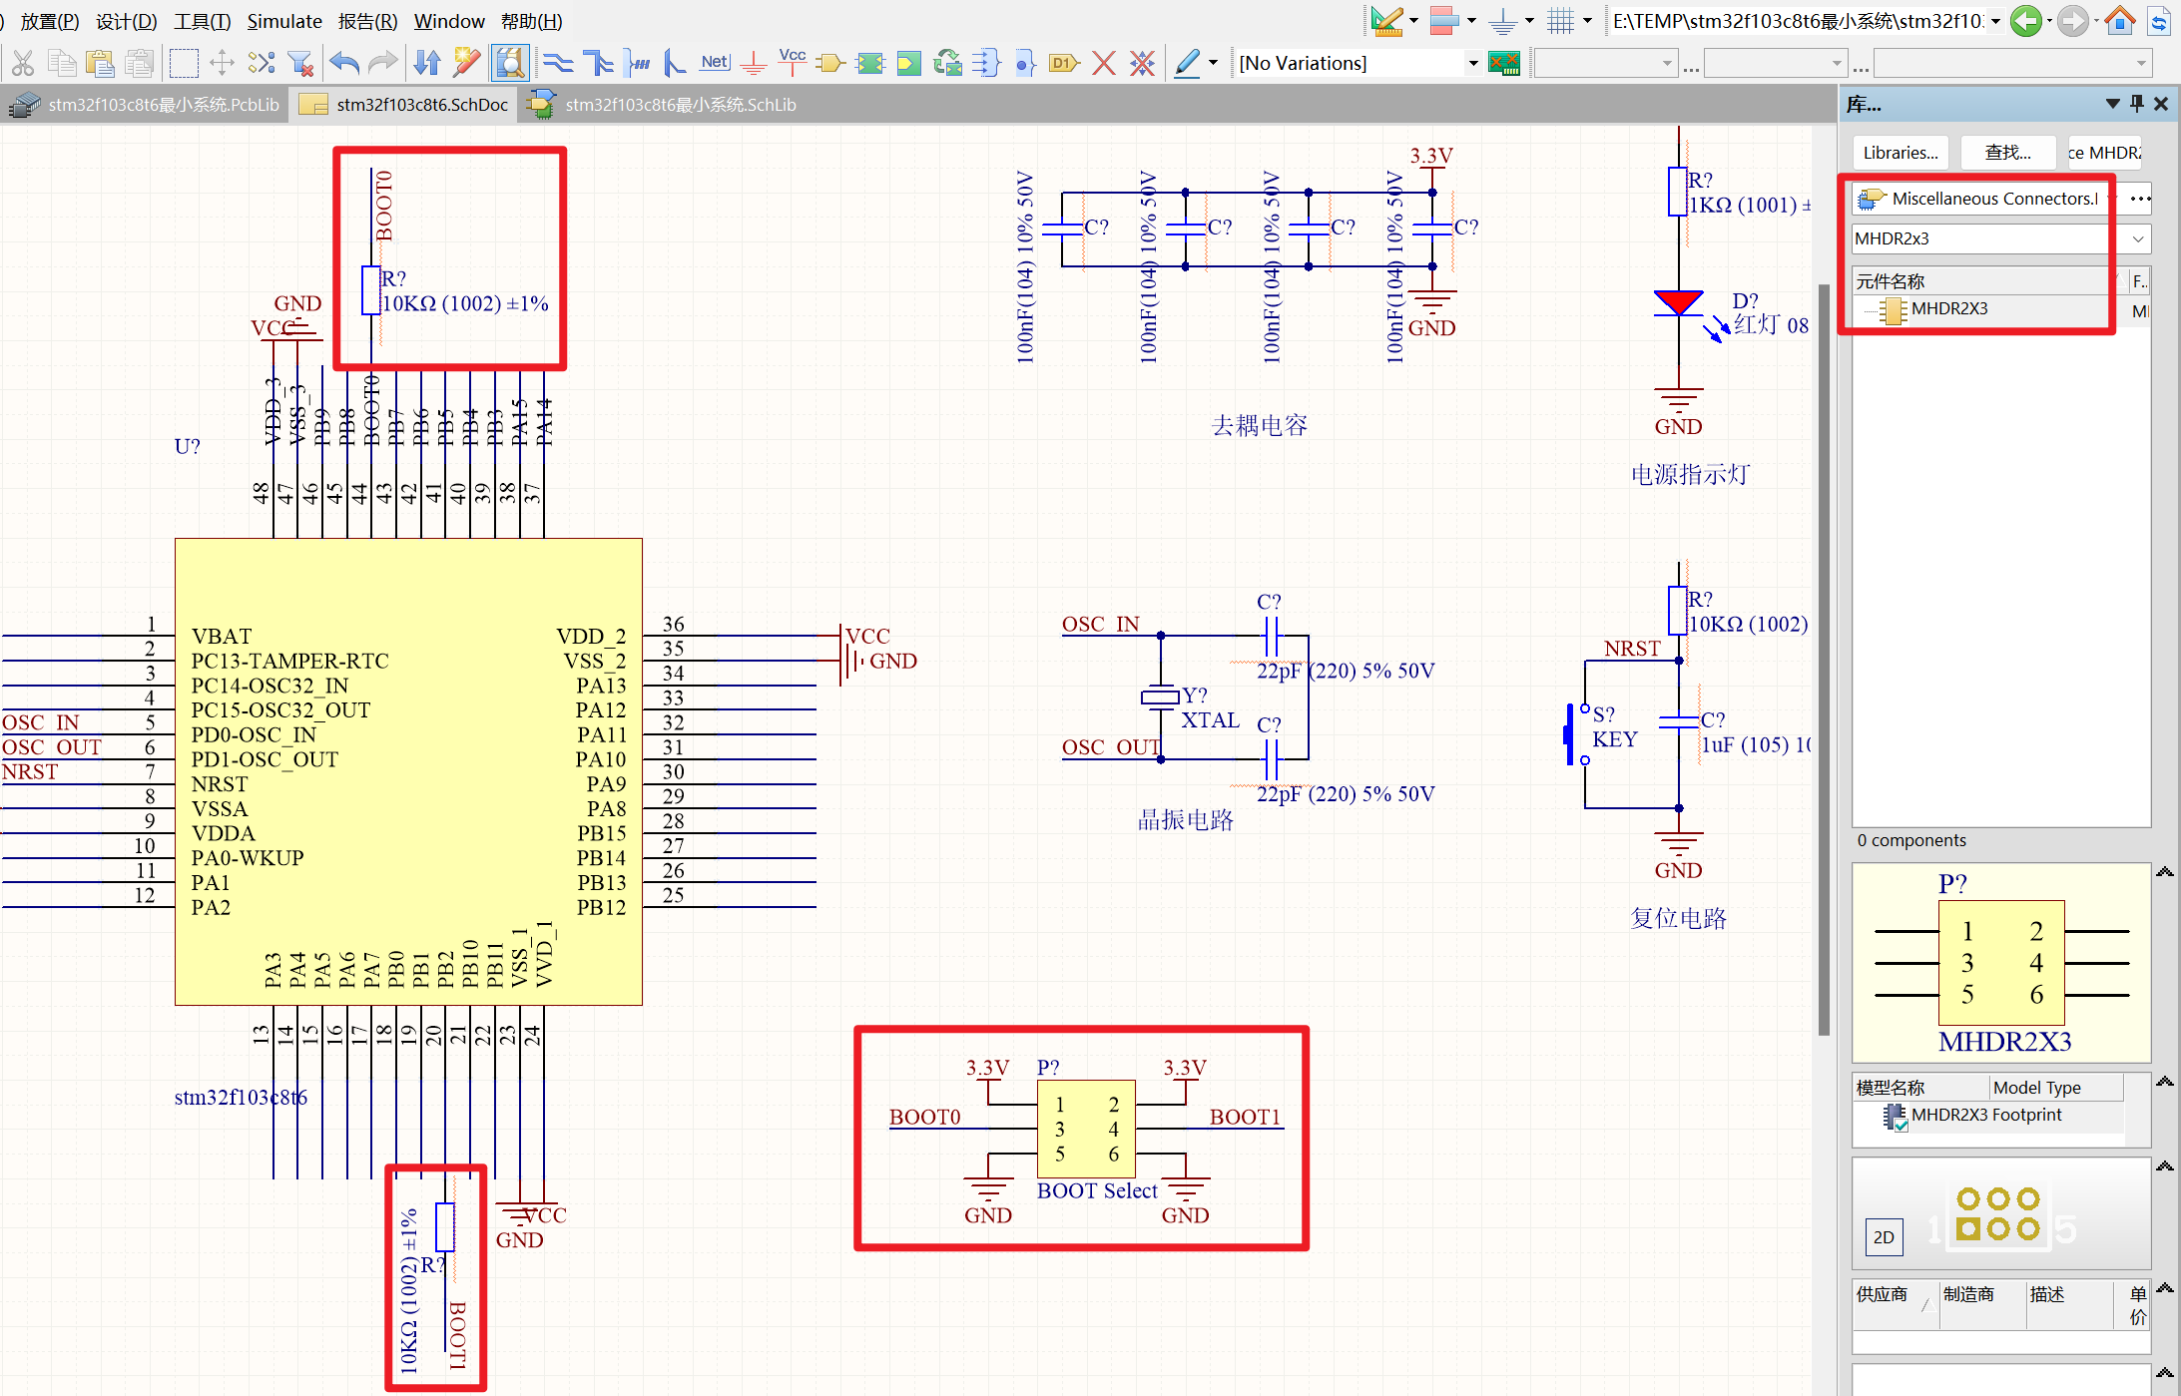This screenshot has height=1396, width=2181.
Task: Click the Home navigation icon
Action: click(x=2119, y=21)
